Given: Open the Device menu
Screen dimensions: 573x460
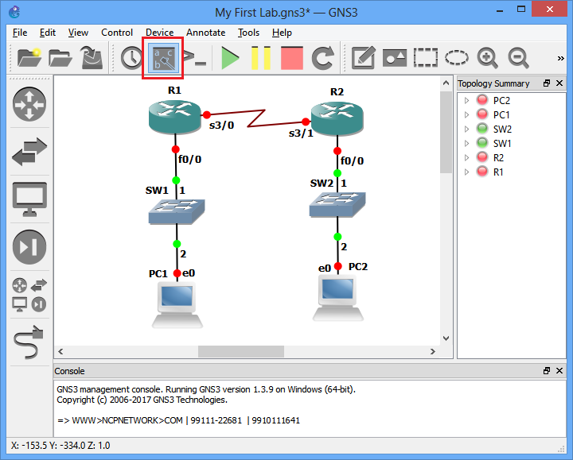Looking at the screenshot, I should [159, 33].
